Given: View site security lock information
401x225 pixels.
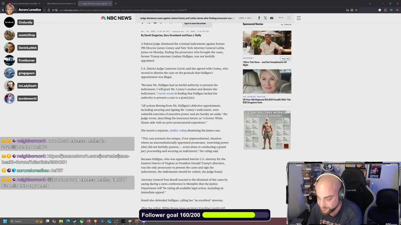Looking at the screenshot, I should click(49, 10).
